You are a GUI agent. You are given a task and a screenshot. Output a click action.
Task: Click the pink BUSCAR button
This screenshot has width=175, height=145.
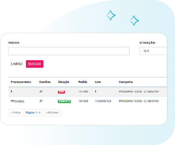click(35, 64)
